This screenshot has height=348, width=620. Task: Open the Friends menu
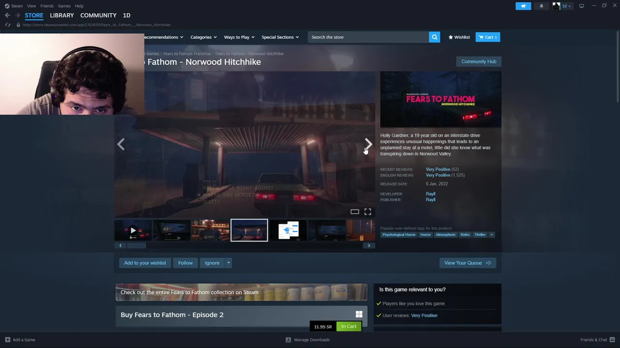pyautogui.click(x=47, y=6)
